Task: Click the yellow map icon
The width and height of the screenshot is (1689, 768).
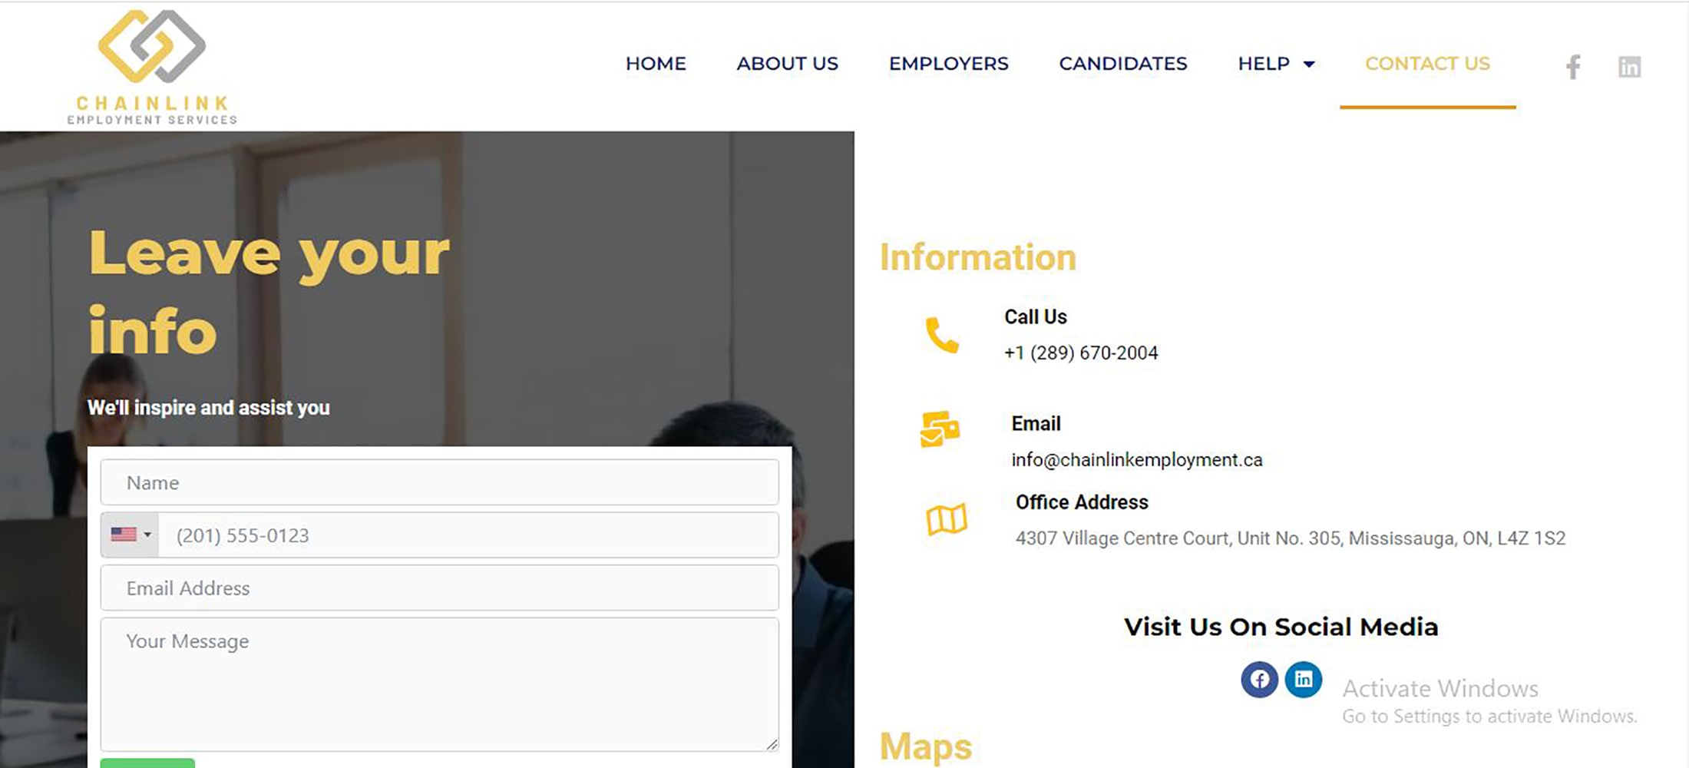Action: [946, 520]
